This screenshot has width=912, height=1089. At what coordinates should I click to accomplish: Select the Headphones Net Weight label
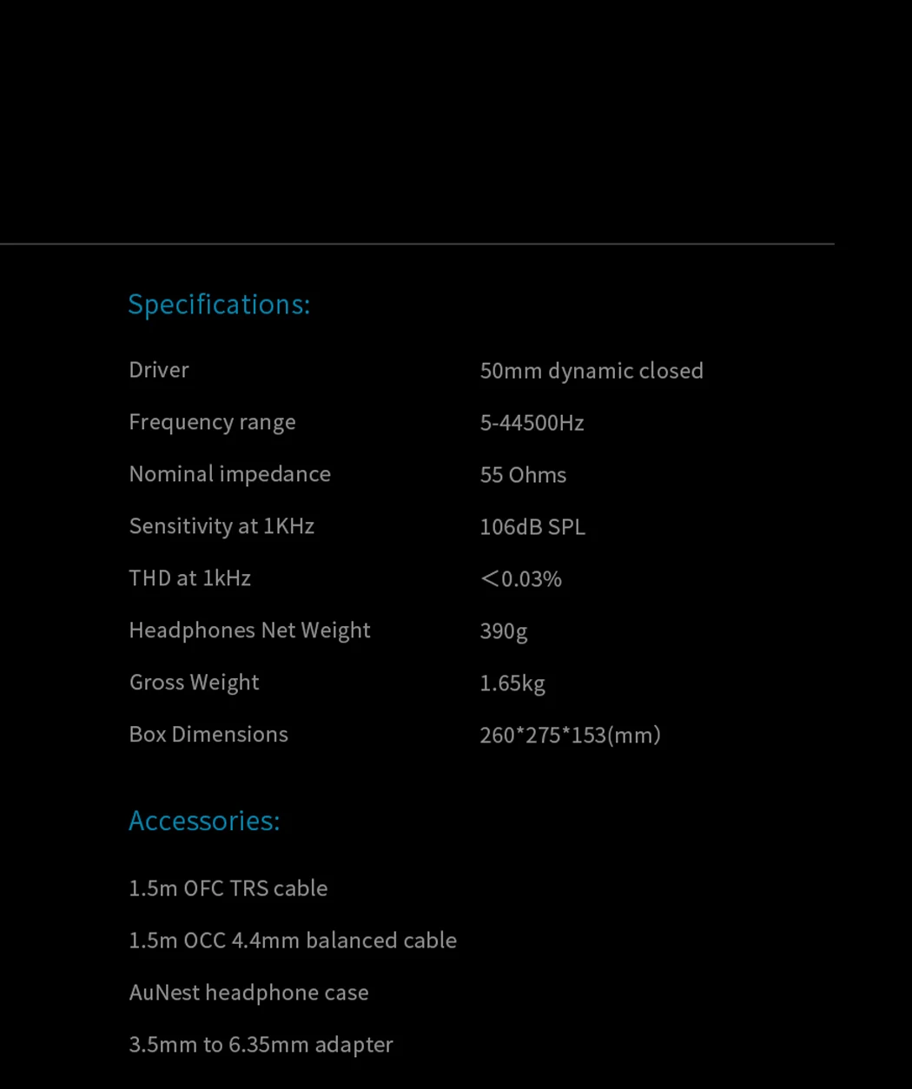tap(249, 630)
